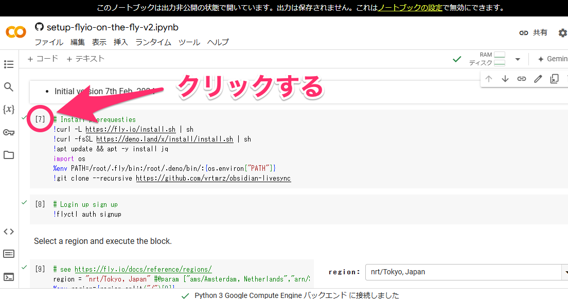Open the RAM and disk resources dropdown
Screen dimensions: 568x299
[x=518, y=59]
